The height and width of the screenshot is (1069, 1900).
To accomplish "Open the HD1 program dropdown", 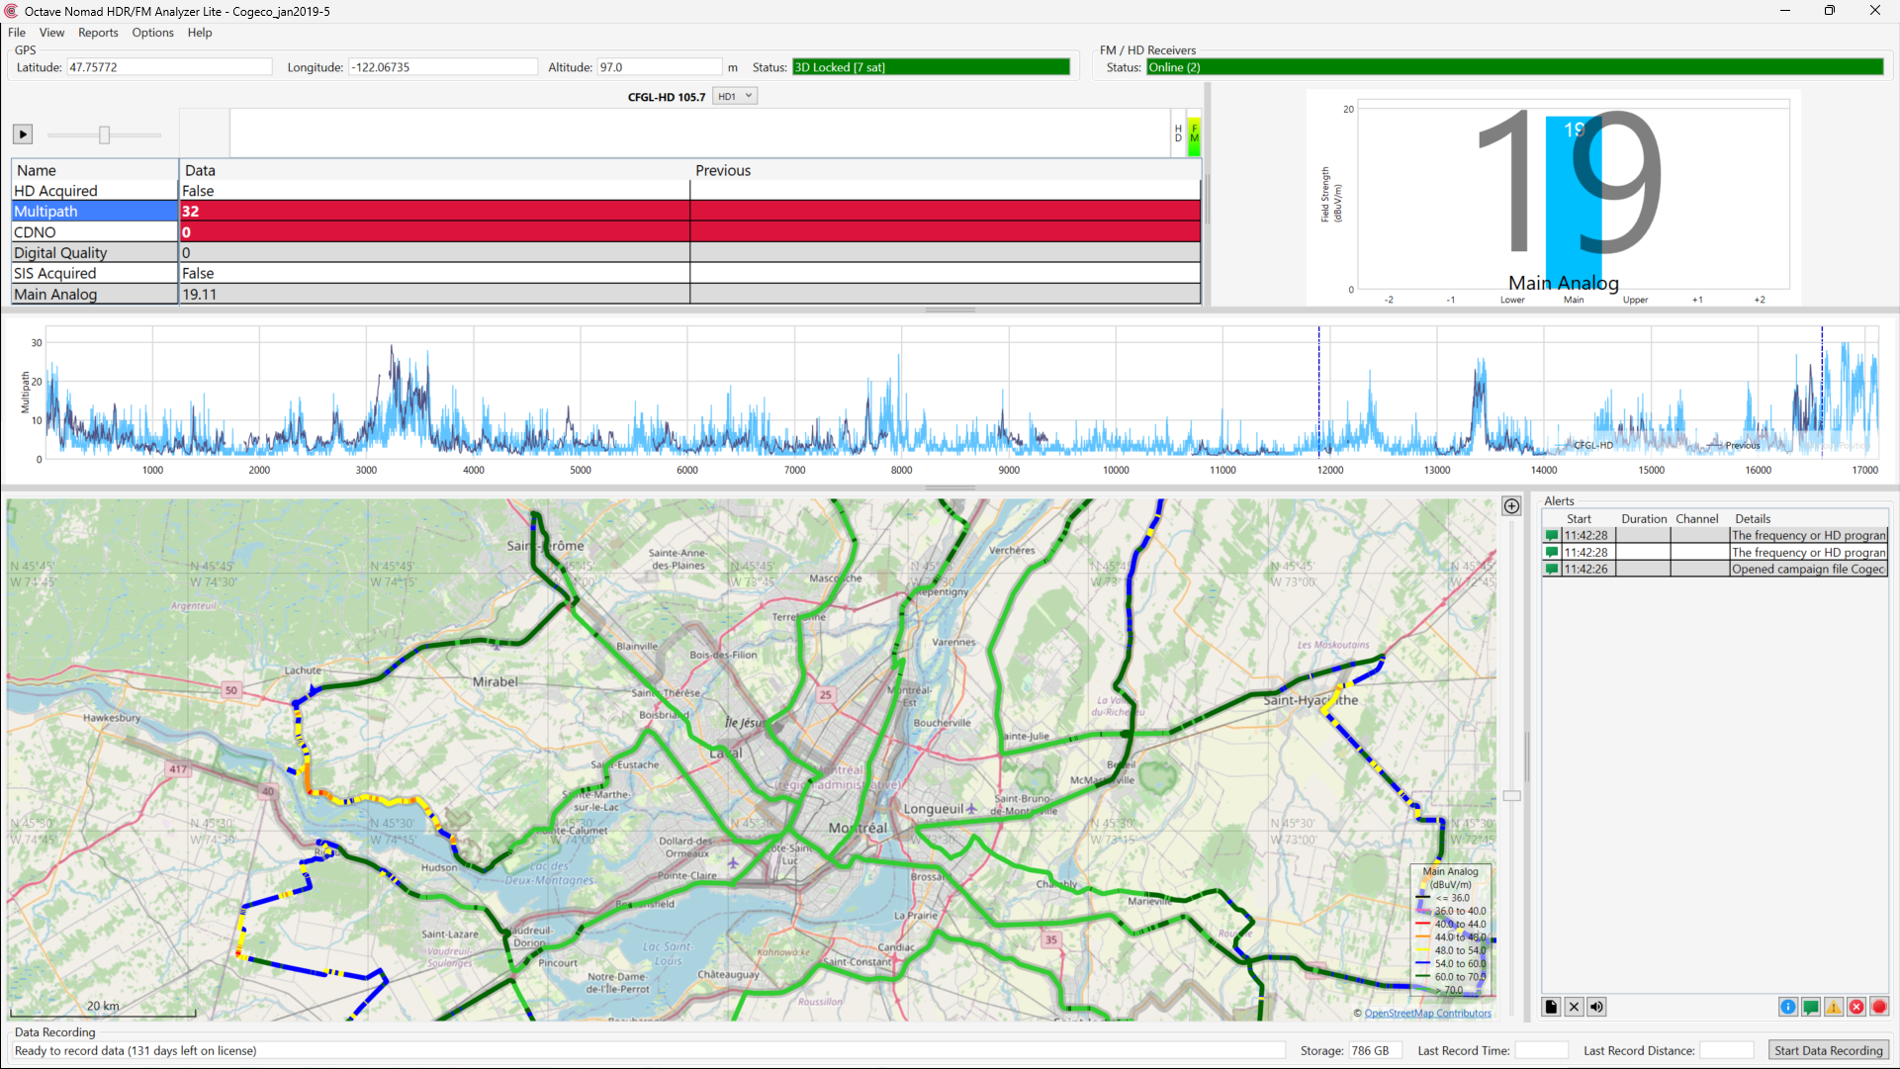I will (x=736, y=96).
